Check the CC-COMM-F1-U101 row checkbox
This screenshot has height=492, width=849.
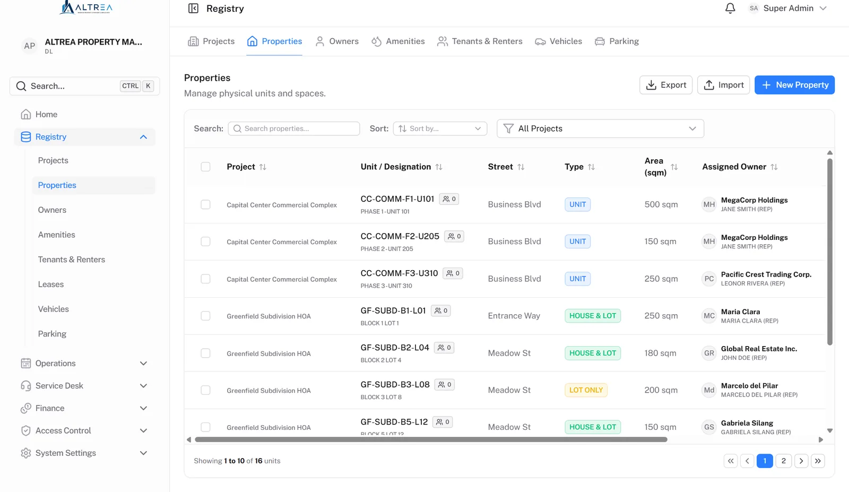click(205, 204)
